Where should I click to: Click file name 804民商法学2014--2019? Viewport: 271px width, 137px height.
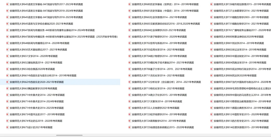(x=240, y=62)
